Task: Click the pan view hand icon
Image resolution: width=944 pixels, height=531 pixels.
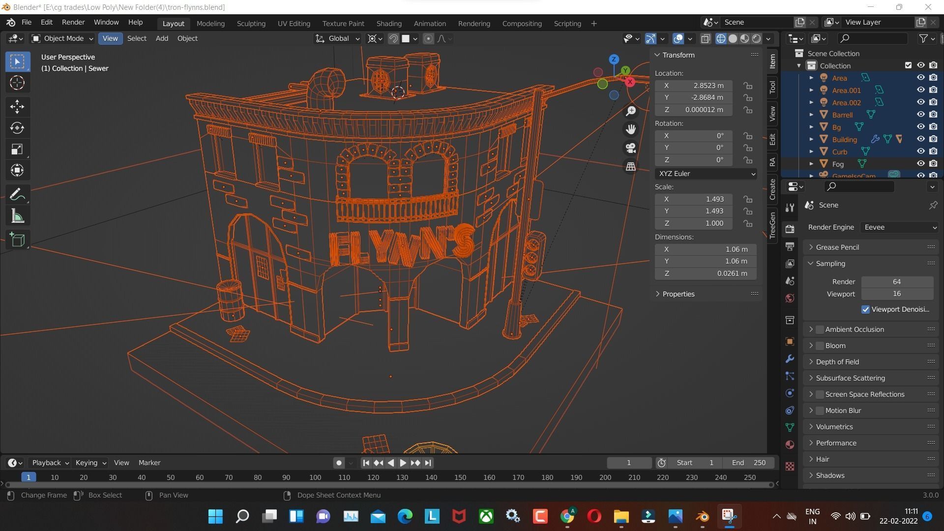Action: tap(631, 129)
